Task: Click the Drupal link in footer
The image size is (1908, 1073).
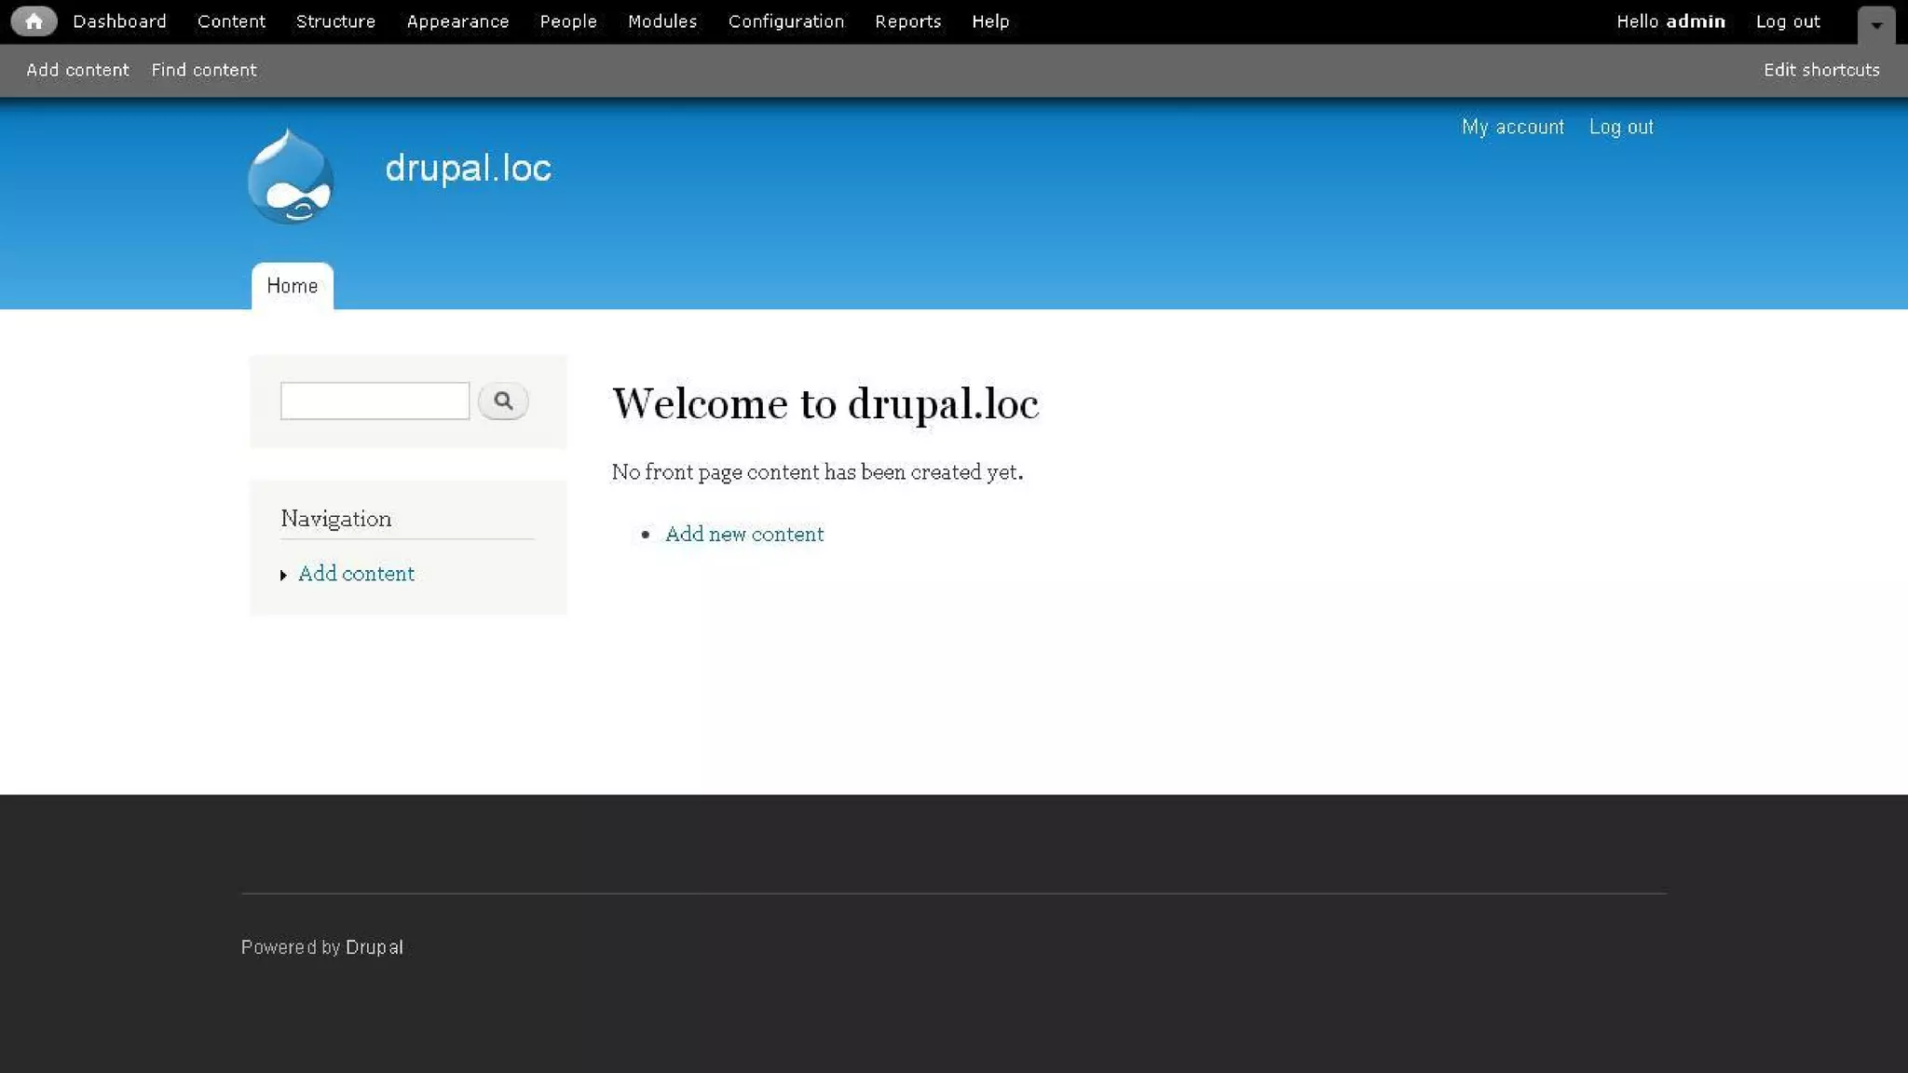Action: (x=374, y=947)
